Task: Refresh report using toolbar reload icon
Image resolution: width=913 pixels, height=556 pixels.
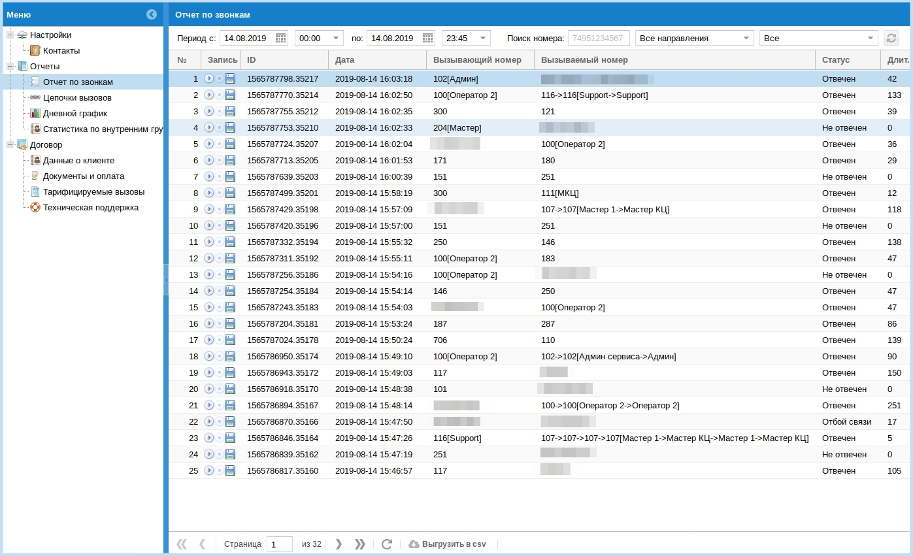Action: click(891, 38)
